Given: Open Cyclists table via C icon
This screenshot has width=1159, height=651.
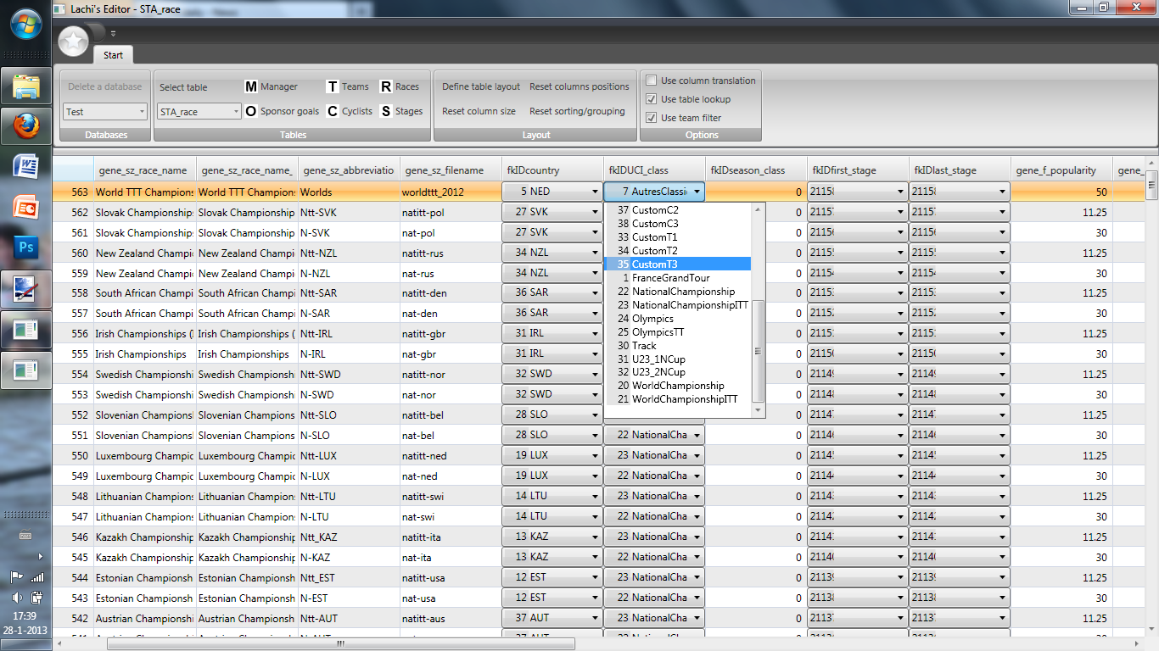Looking at the screenshot, I should (333, 111).
